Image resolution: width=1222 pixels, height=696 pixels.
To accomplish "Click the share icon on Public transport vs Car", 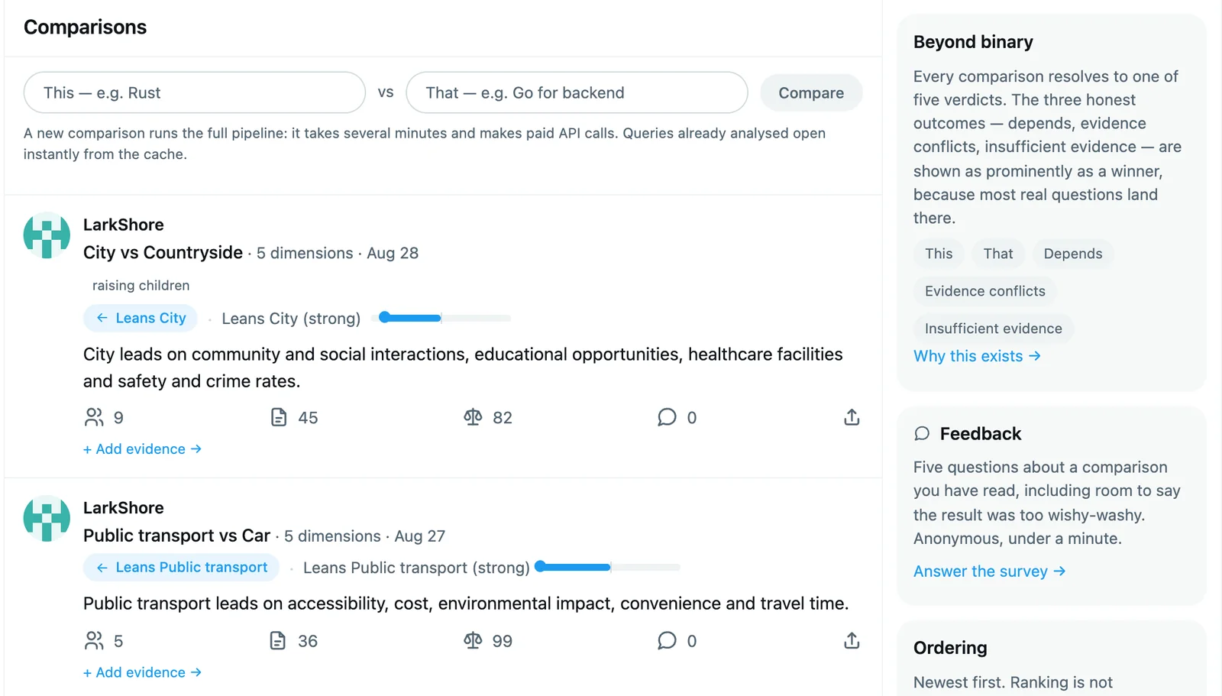I will [x=852, y=640].
